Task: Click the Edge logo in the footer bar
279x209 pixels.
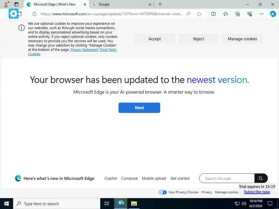Action: tap(18, 178)
